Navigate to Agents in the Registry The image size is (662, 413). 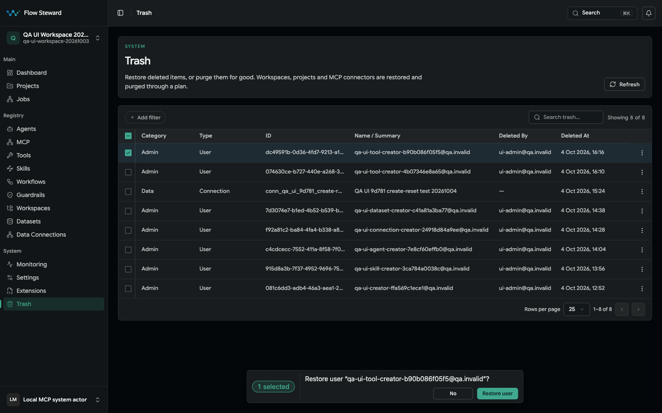[x=54, y=129]
